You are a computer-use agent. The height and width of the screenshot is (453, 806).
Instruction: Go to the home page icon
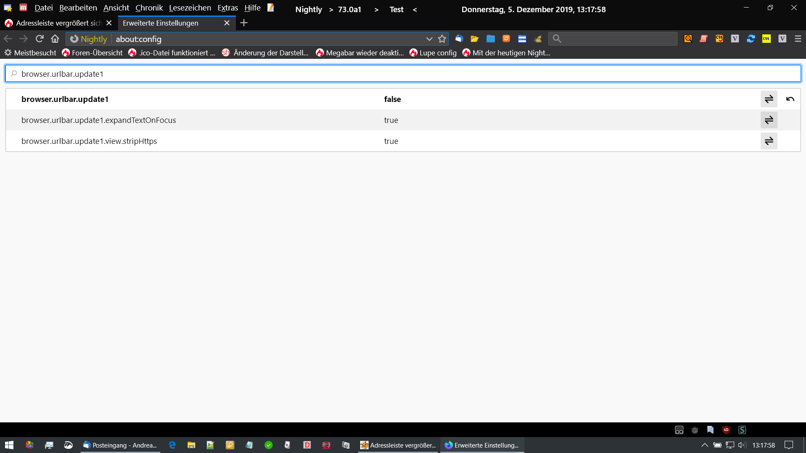pyautogui.click(x=55, y=39)
